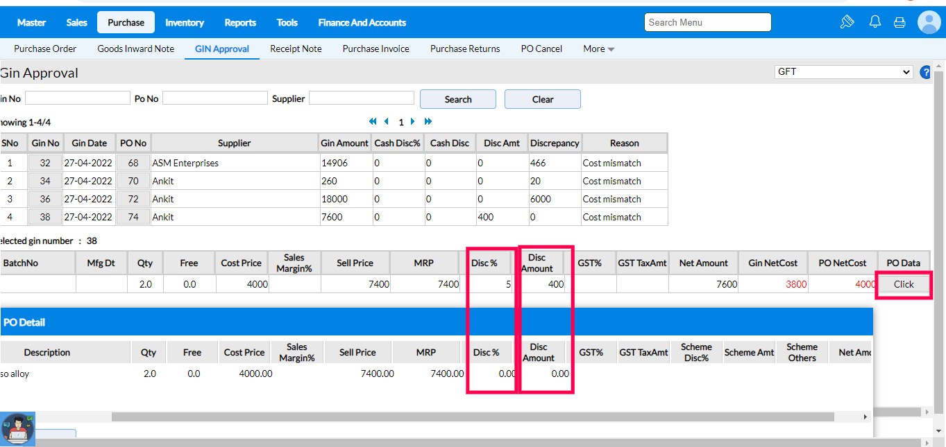The image size is (946, 447).
Task: Click the Gin Amount 14906 cell
Action: pos(346,163)
